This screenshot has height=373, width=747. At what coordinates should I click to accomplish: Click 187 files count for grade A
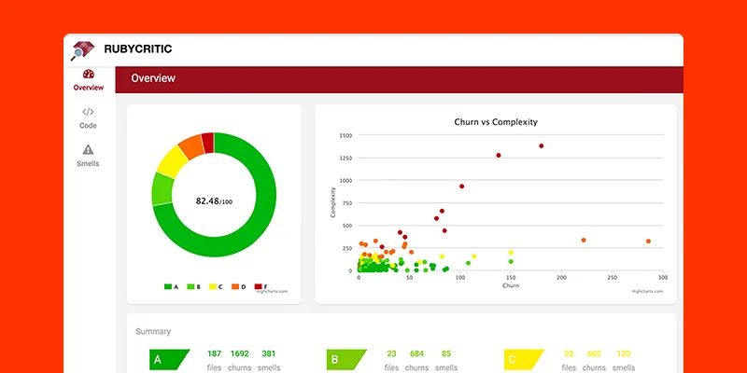[x=215, y=353]
